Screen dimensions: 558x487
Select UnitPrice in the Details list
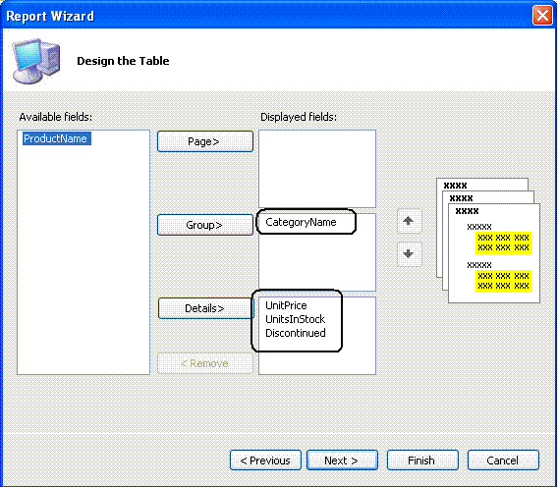click(286, 305)
